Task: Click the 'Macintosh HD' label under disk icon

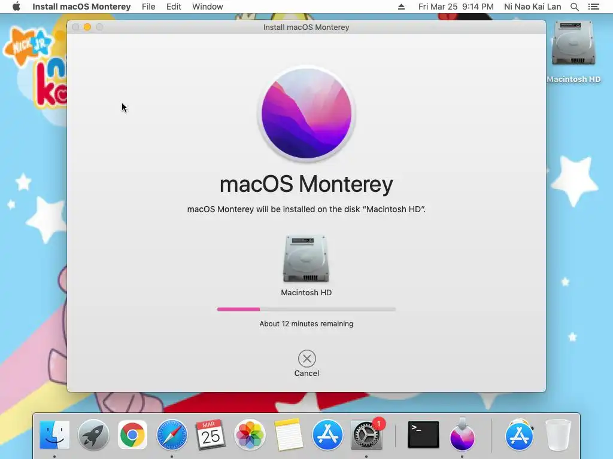Action: click(x=306, y=293)
